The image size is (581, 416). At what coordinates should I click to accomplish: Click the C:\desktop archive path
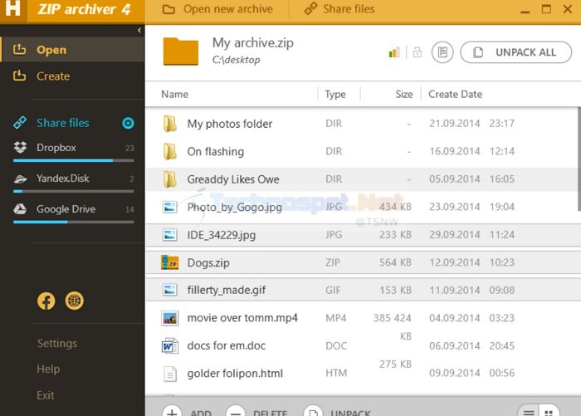click(236, 60)
